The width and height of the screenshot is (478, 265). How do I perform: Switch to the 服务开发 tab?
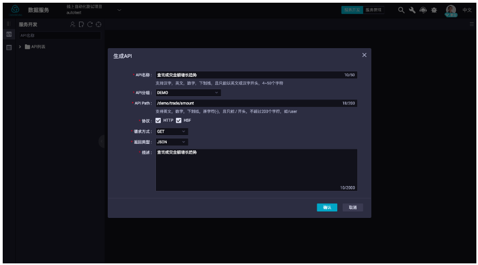click(352, 10)
